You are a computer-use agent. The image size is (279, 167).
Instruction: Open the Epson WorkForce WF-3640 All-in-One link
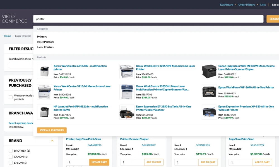pyautogui.click(x=246, y=87)
